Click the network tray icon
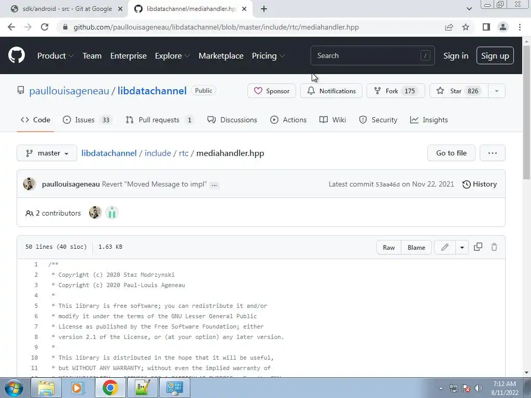531x398 pixels. point(453,388)
